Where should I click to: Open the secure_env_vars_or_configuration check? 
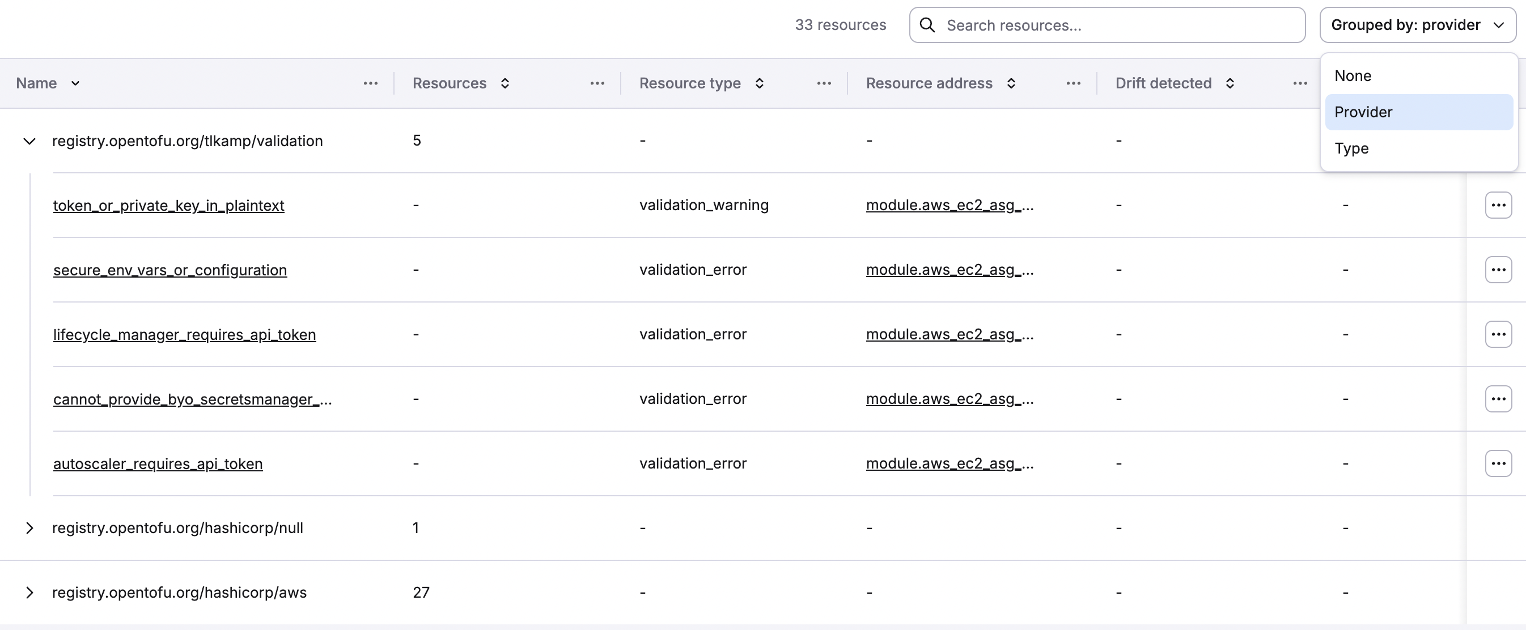click(170, 270)
